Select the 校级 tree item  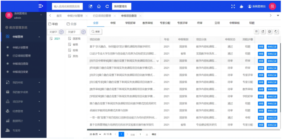pyautogui.click(x=75, y=50)
